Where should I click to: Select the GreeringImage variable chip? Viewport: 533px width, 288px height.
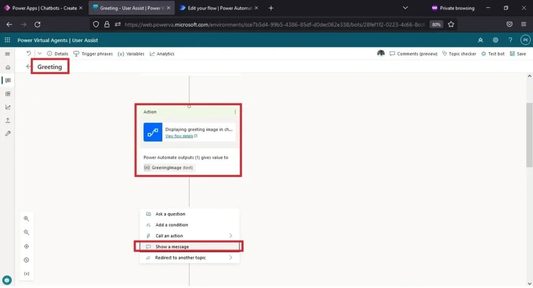point(169,167)
